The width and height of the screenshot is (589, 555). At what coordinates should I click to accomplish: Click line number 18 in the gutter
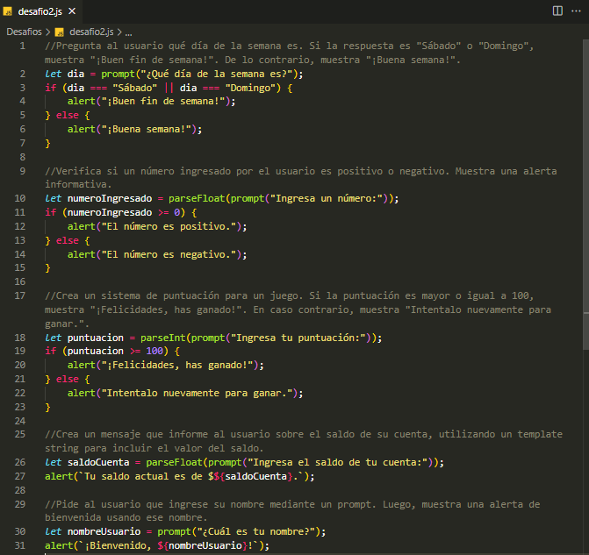tap(20, 337)
